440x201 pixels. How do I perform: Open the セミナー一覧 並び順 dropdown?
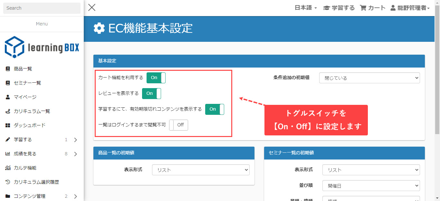(x=371, y=186)
